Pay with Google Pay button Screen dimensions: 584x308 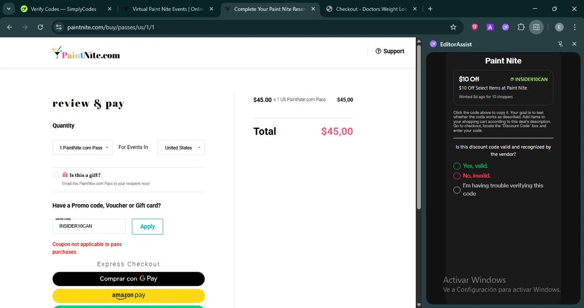128,279
